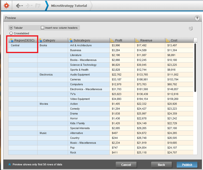203x170 pixels.
Task: Click the MicroStrategy sun logo icon
Action: coord(6,6)
